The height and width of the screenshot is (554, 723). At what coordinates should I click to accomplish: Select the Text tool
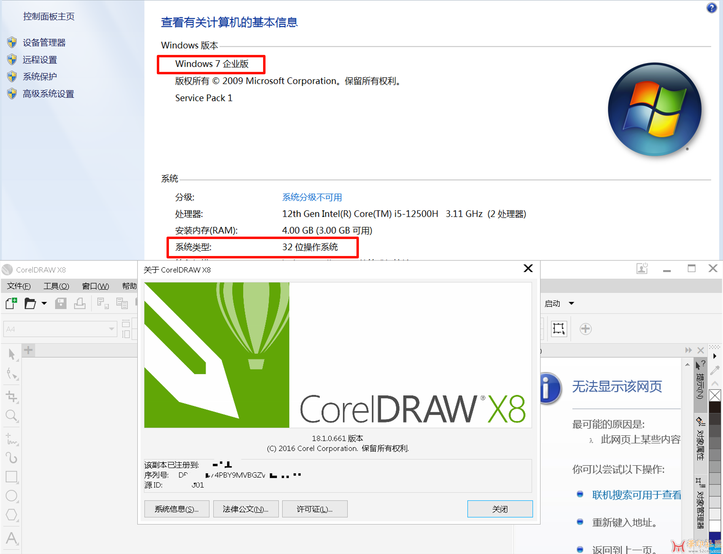[12, 538]
